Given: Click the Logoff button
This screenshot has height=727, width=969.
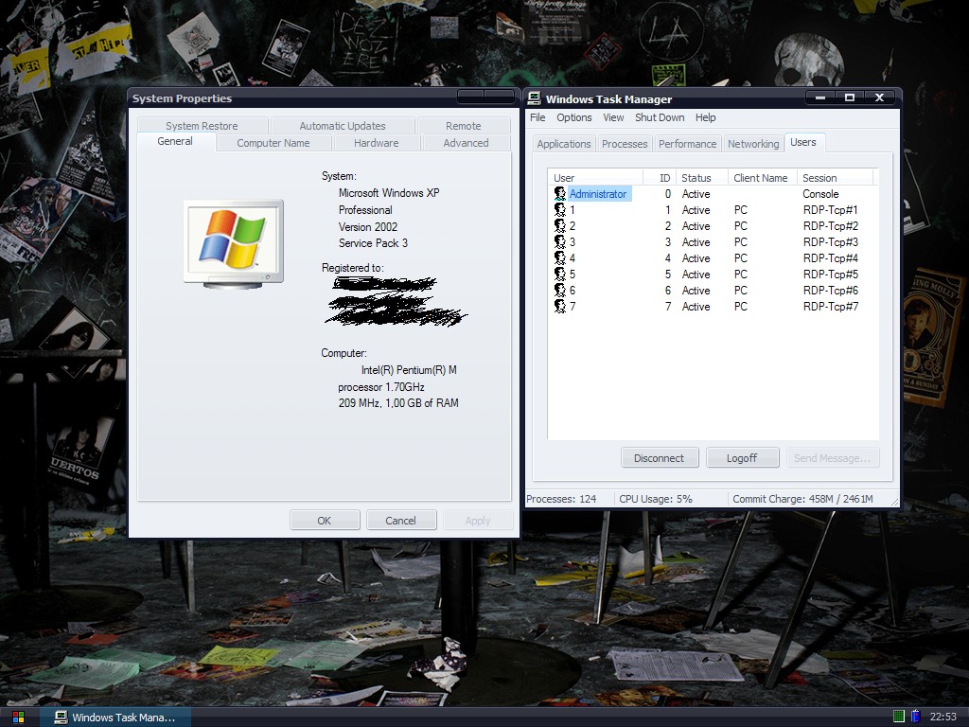Looking at the screenshot, I should pyautogui.click(x=742, y=458).
